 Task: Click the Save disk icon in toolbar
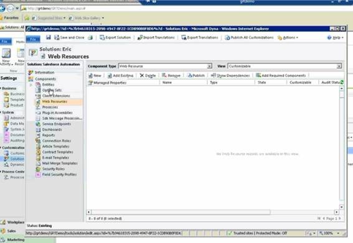click(x=48, y=37)
